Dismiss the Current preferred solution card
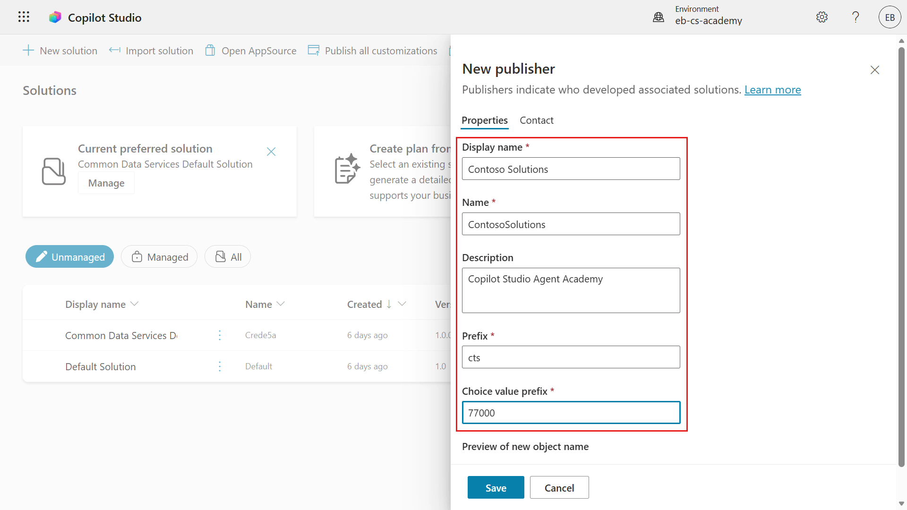 point(271,152)
